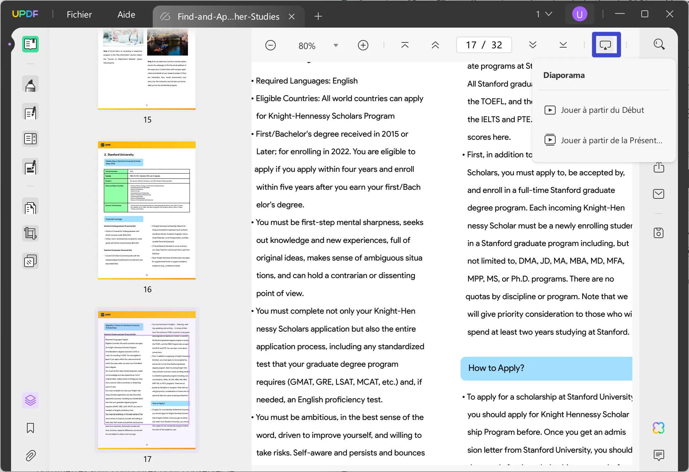Open the Aide menu
This screenshot has height=472, width=689.
pyautogui.click(x=126, y=14)
